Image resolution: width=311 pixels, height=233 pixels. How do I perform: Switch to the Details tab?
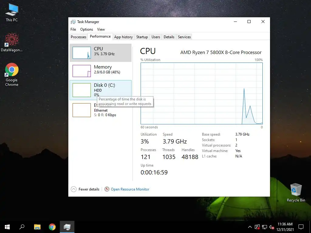[x=169, y=37]
